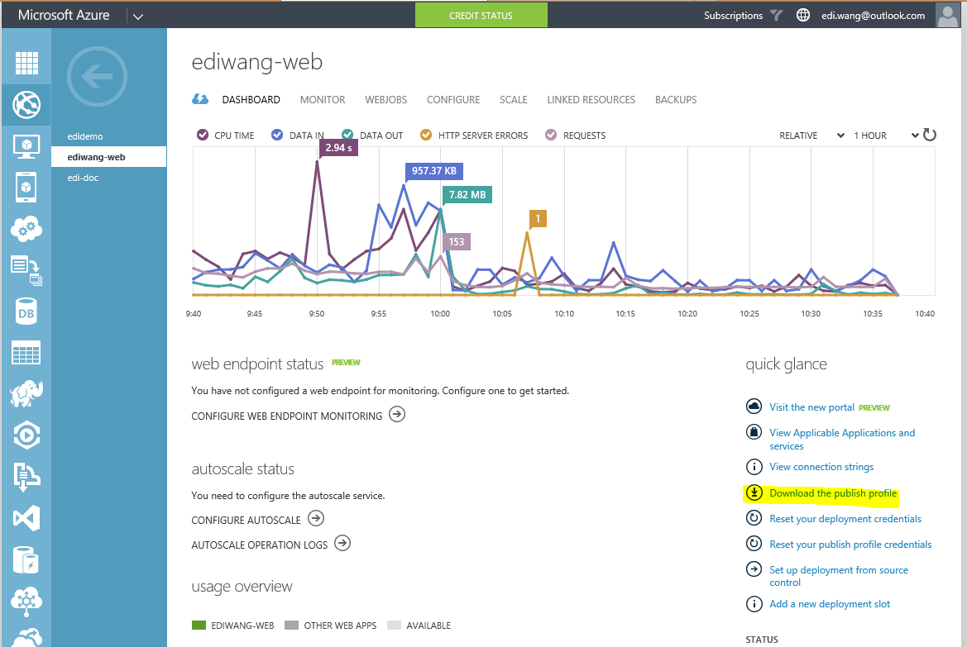Switch to the MONITOR tab

pos(323,100)
